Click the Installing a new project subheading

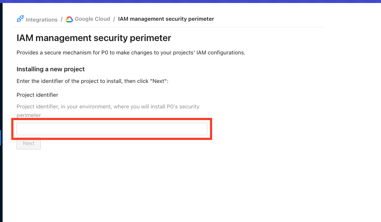click(50, 69)
